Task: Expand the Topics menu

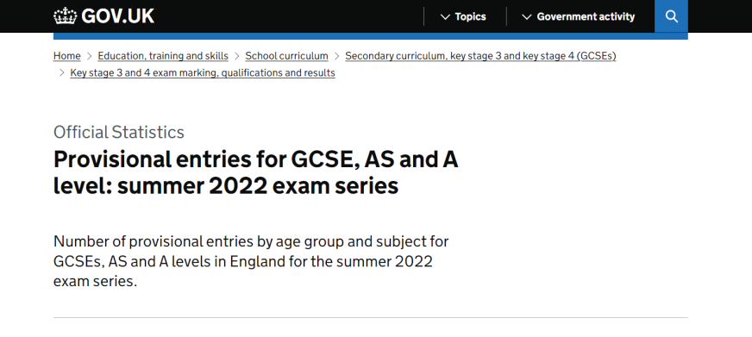Action: (x=463, y=16)
